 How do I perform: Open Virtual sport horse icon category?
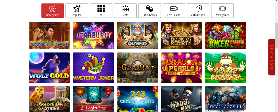198,8
